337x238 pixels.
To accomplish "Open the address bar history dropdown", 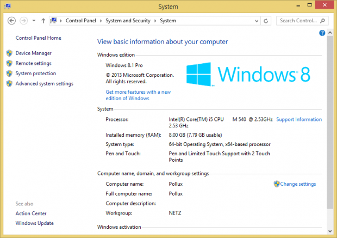I will click(x=257, y=21).
